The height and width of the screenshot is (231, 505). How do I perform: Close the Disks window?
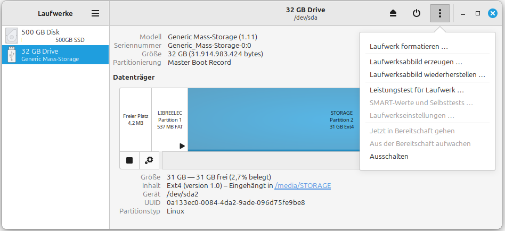click(492, 13)
